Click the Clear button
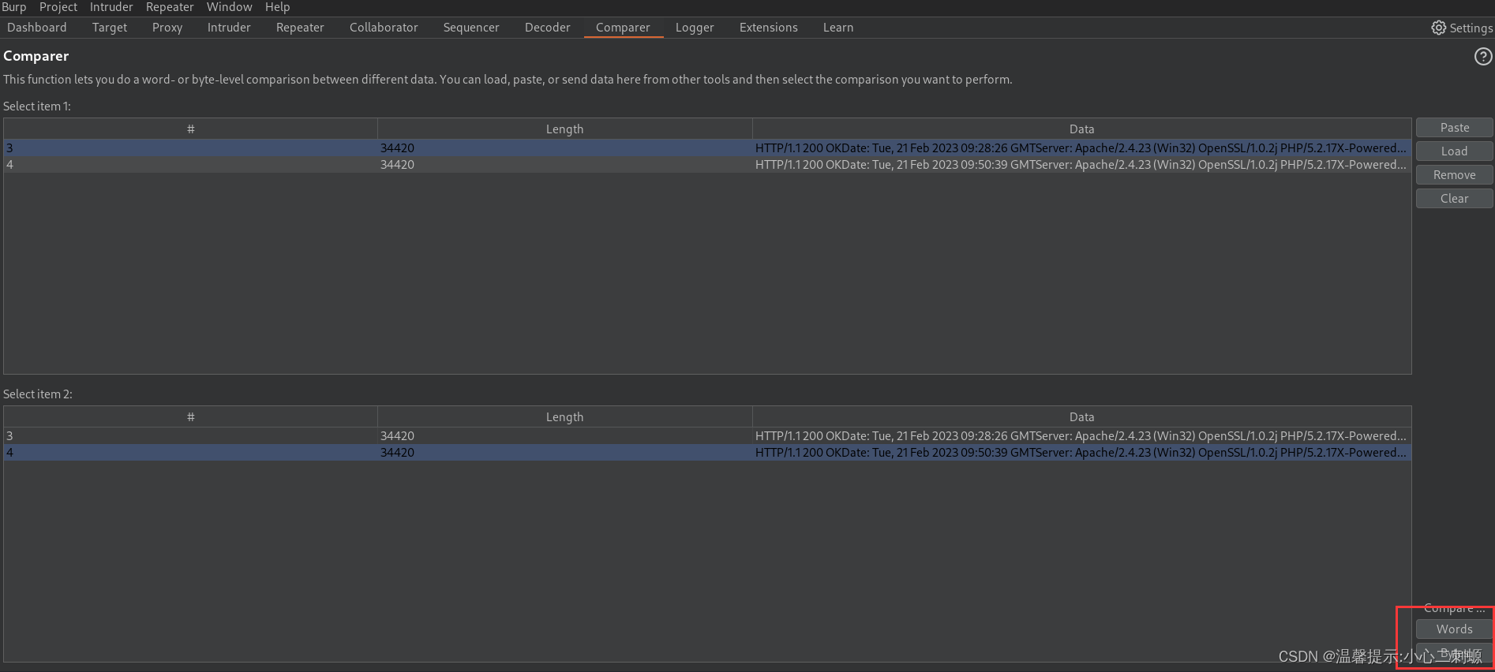Viewport: 1495px width, 672px height. [1455, 199]
